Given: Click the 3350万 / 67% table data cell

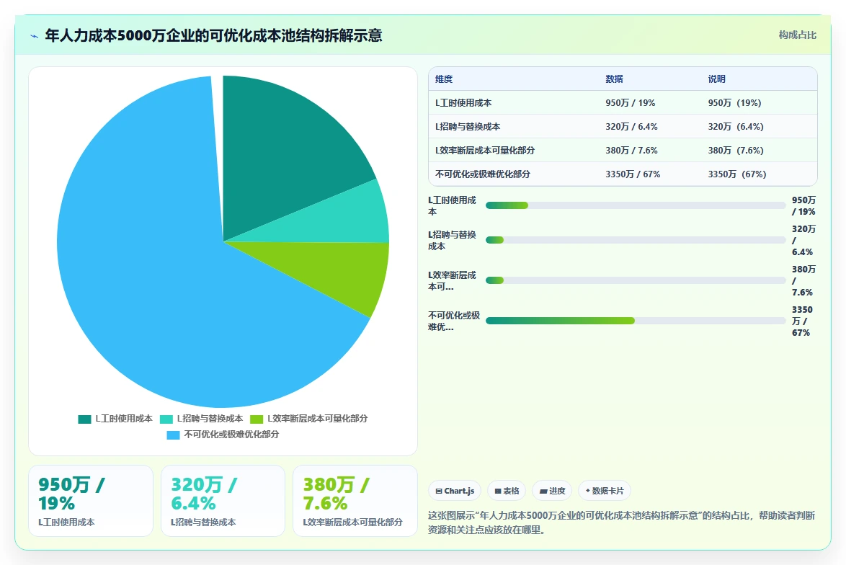Looking at the screenshot, I should (633, 174).
